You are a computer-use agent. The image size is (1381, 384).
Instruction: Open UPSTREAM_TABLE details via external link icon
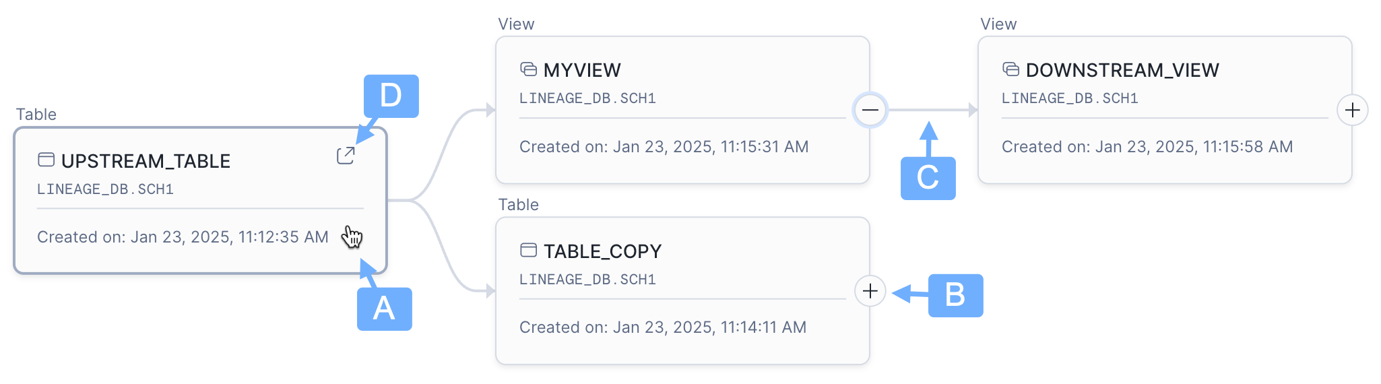[346, 156]
